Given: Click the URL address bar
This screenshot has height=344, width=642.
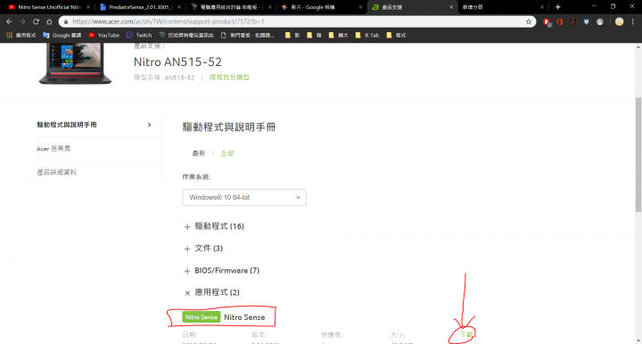Looking at the screenshot, I should tap(297, 21).
